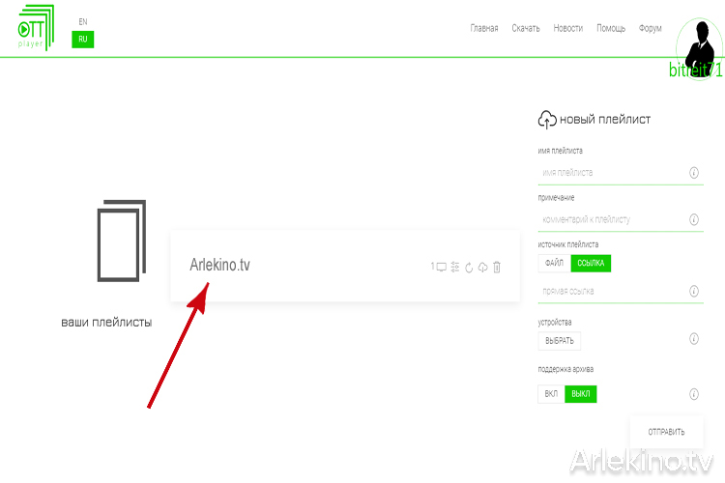725x483 pixels.
Task: Open settings sliders icon for Arlekino.tv playlist
Action: pos(455,267)
